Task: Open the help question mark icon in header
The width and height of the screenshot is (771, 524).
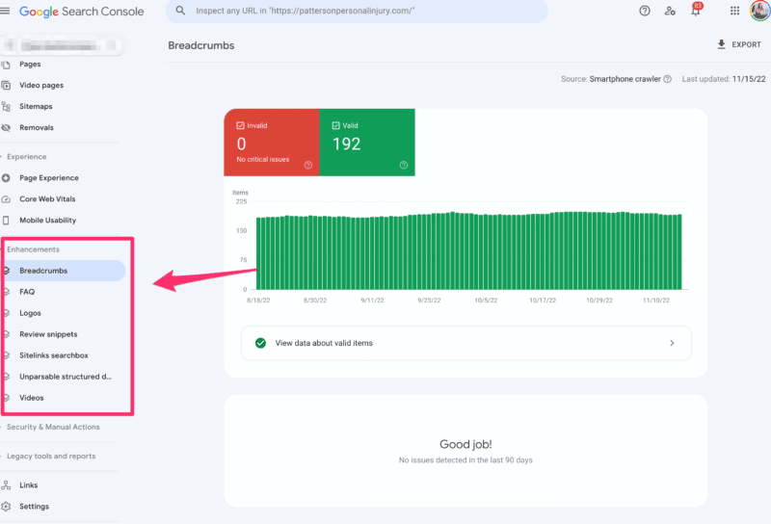Action: pos(645,11)
